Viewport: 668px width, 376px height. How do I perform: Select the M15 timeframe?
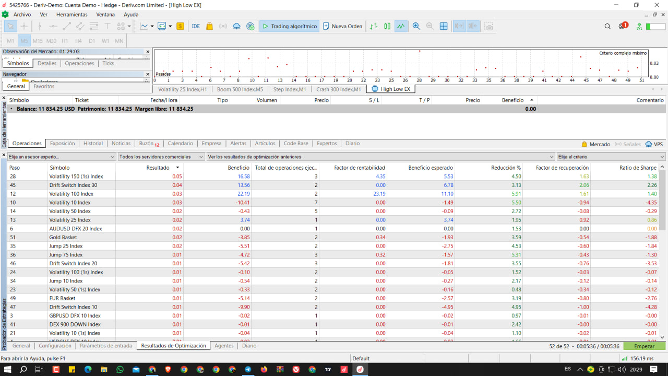[x=38, y=41]
